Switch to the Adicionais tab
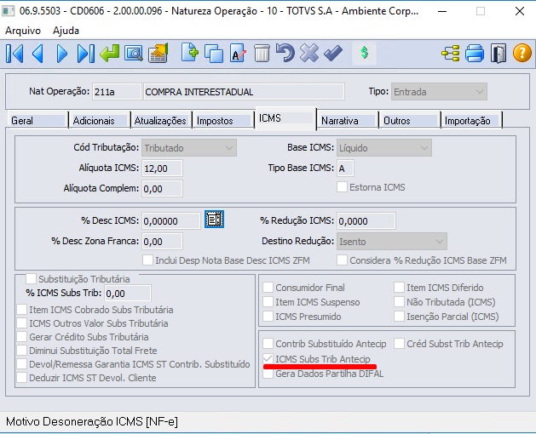 point(99,120)
